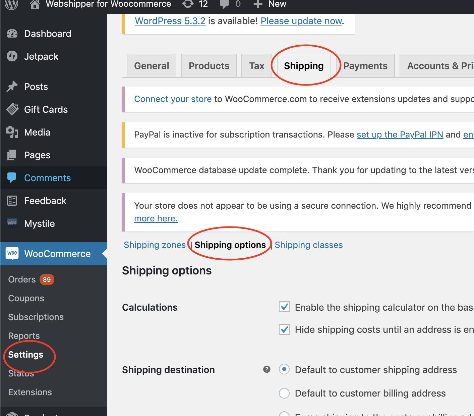The image size is (474, 416).
Task: Click the Please update now link
Action: point(301,21)
